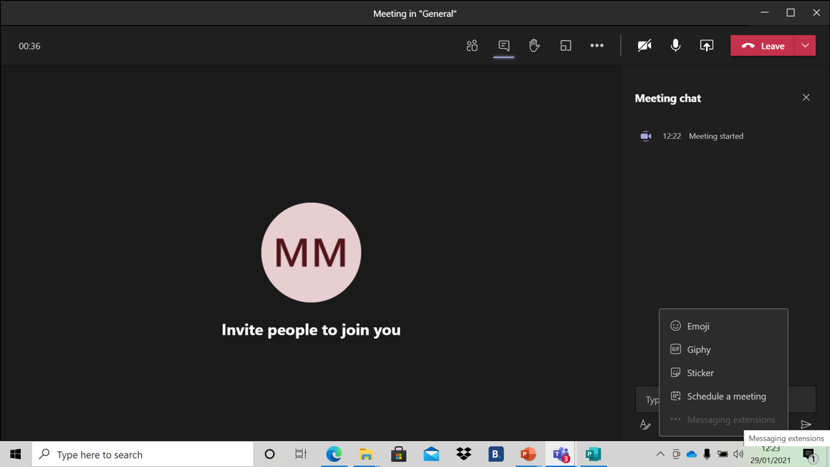Click the 00:36 meeting timer
Screen dimensions: 830x467
(x=29, y=46)
